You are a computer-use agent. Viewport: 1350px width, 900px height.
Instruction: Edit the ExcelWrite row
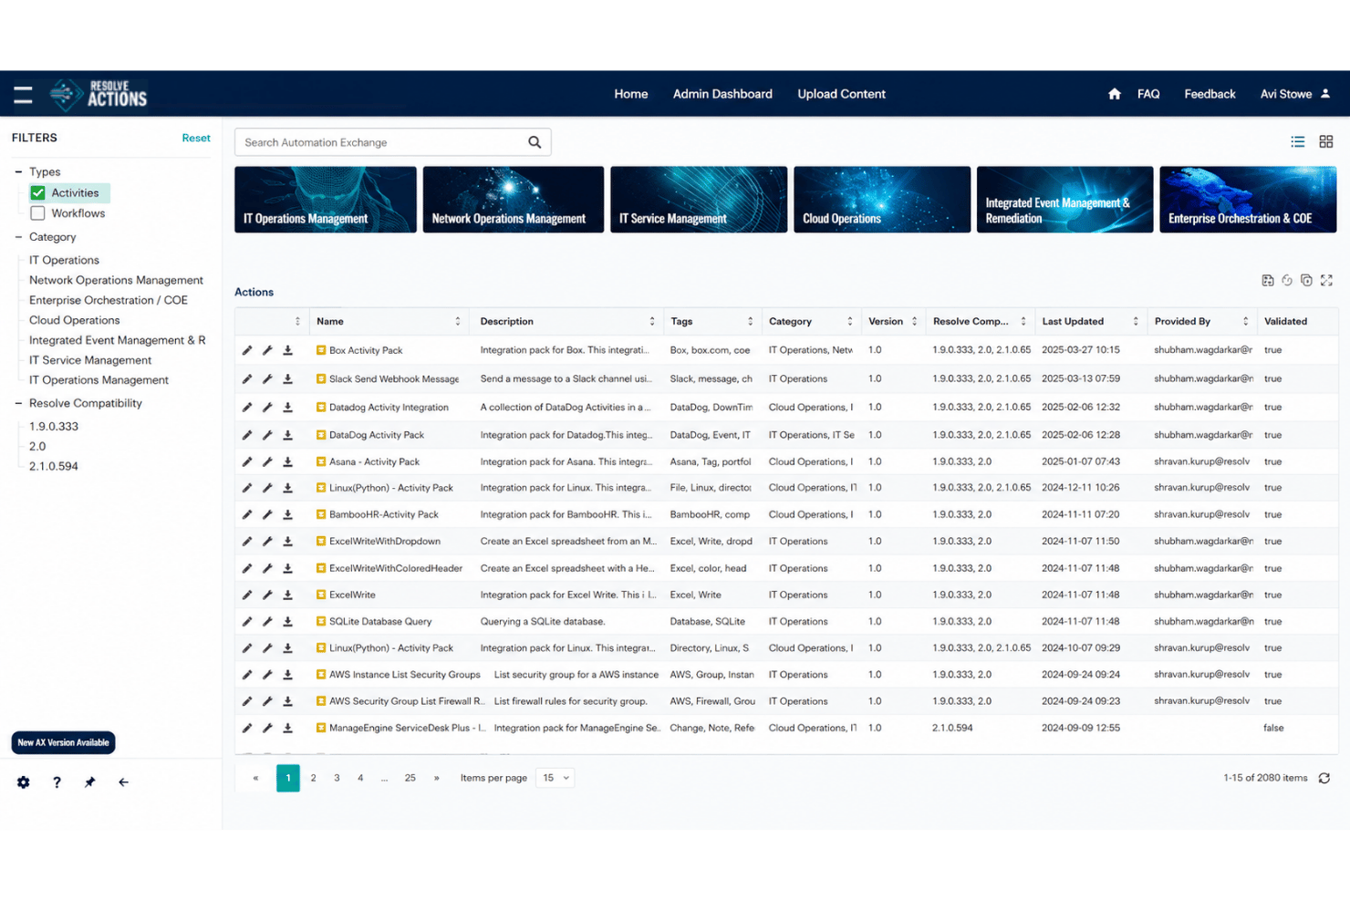click(247, 595)
